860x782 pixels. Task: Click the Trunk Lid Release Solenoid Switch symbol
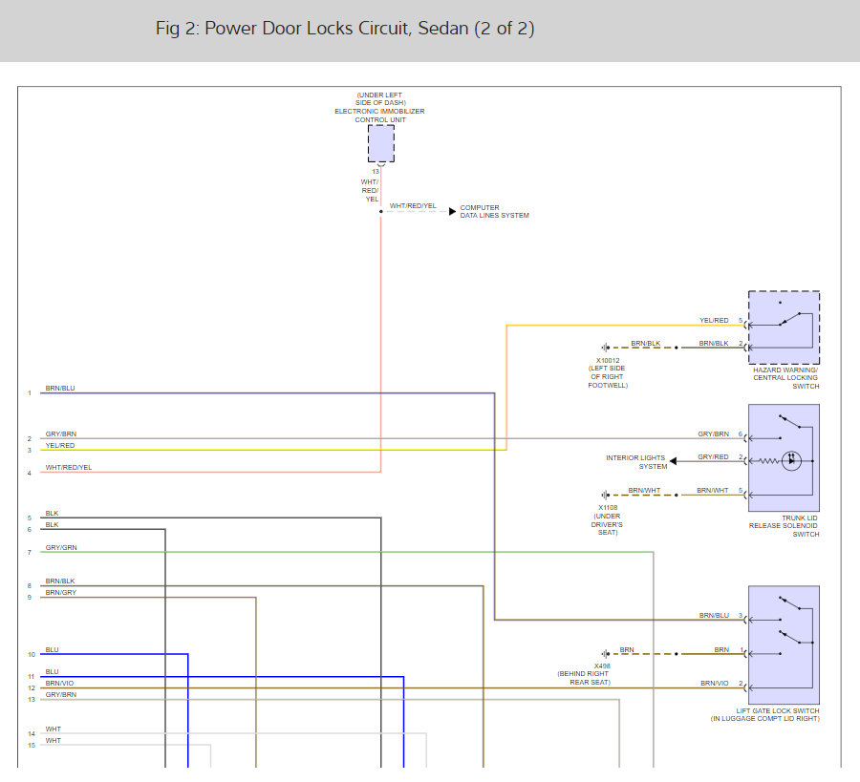coord(784,457)
